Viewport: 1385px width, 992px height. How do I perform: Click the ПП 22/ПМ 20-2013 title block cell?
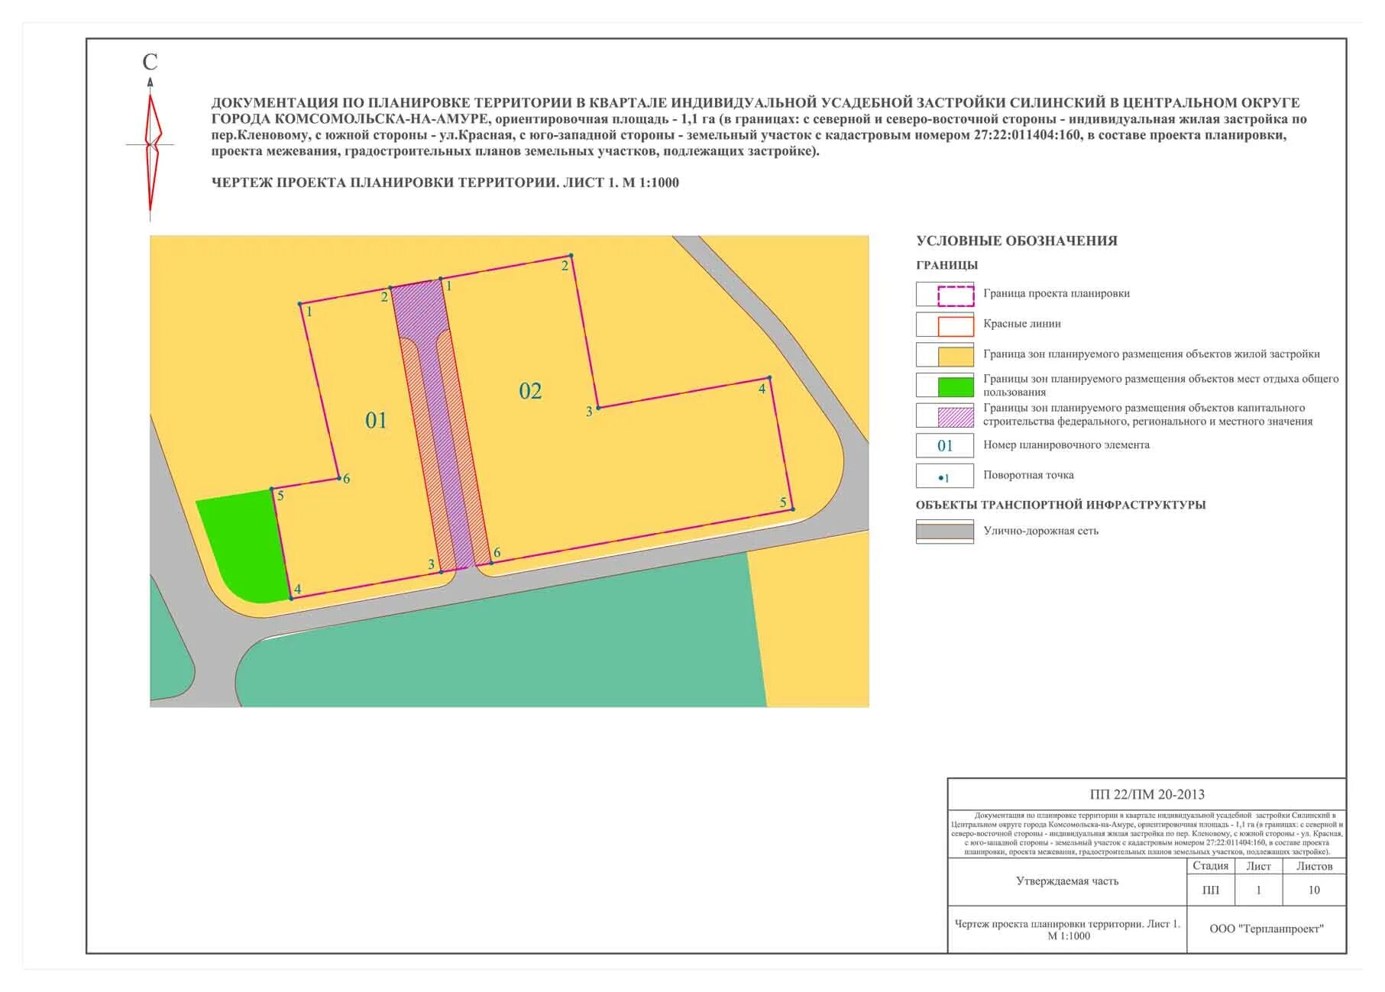(x=1146, y=794)
